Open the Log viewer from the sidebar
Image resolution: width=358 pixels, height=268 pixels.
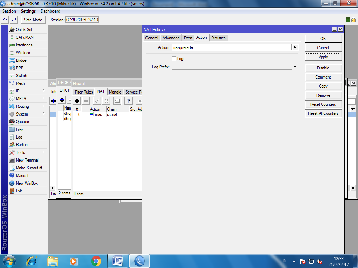coord(28,137)
